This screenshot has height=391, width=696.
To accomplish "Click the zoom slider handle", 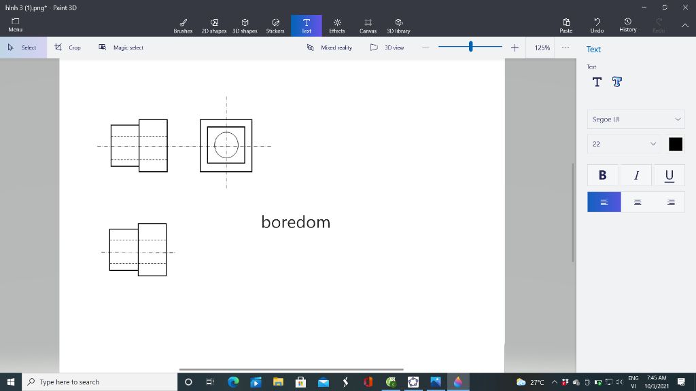I will click(470, 46).
